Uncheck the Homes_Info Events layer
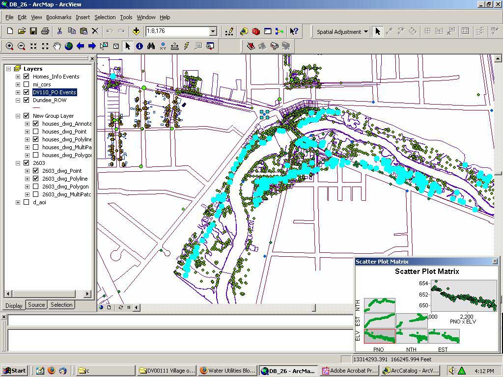Image resolution: width=503 pixels, height=377 pixels. click(x=26, y=77)
